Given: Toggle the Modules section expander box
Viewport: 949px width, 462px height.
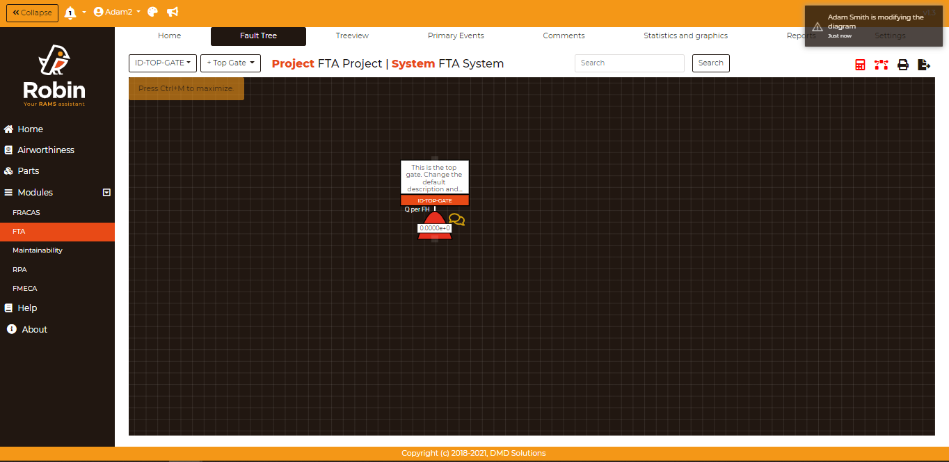Looking at the screenshot, I should 106,193.
